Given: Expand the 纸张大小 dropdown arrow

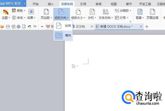Looking at the screenshot, I should [84, 18].
